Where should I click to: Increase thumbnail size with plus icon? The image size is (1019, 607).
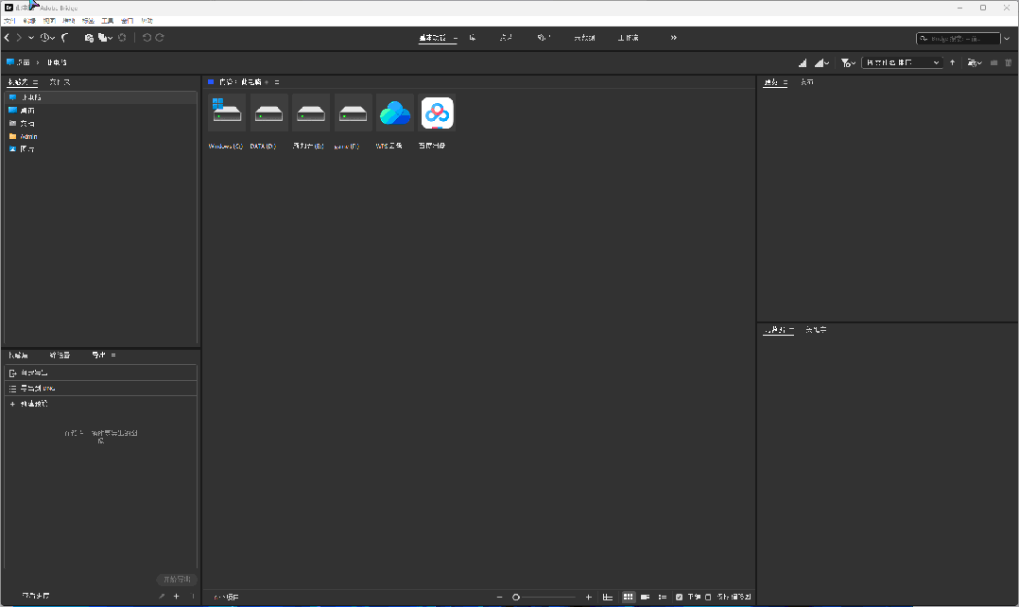coord(589,598)
